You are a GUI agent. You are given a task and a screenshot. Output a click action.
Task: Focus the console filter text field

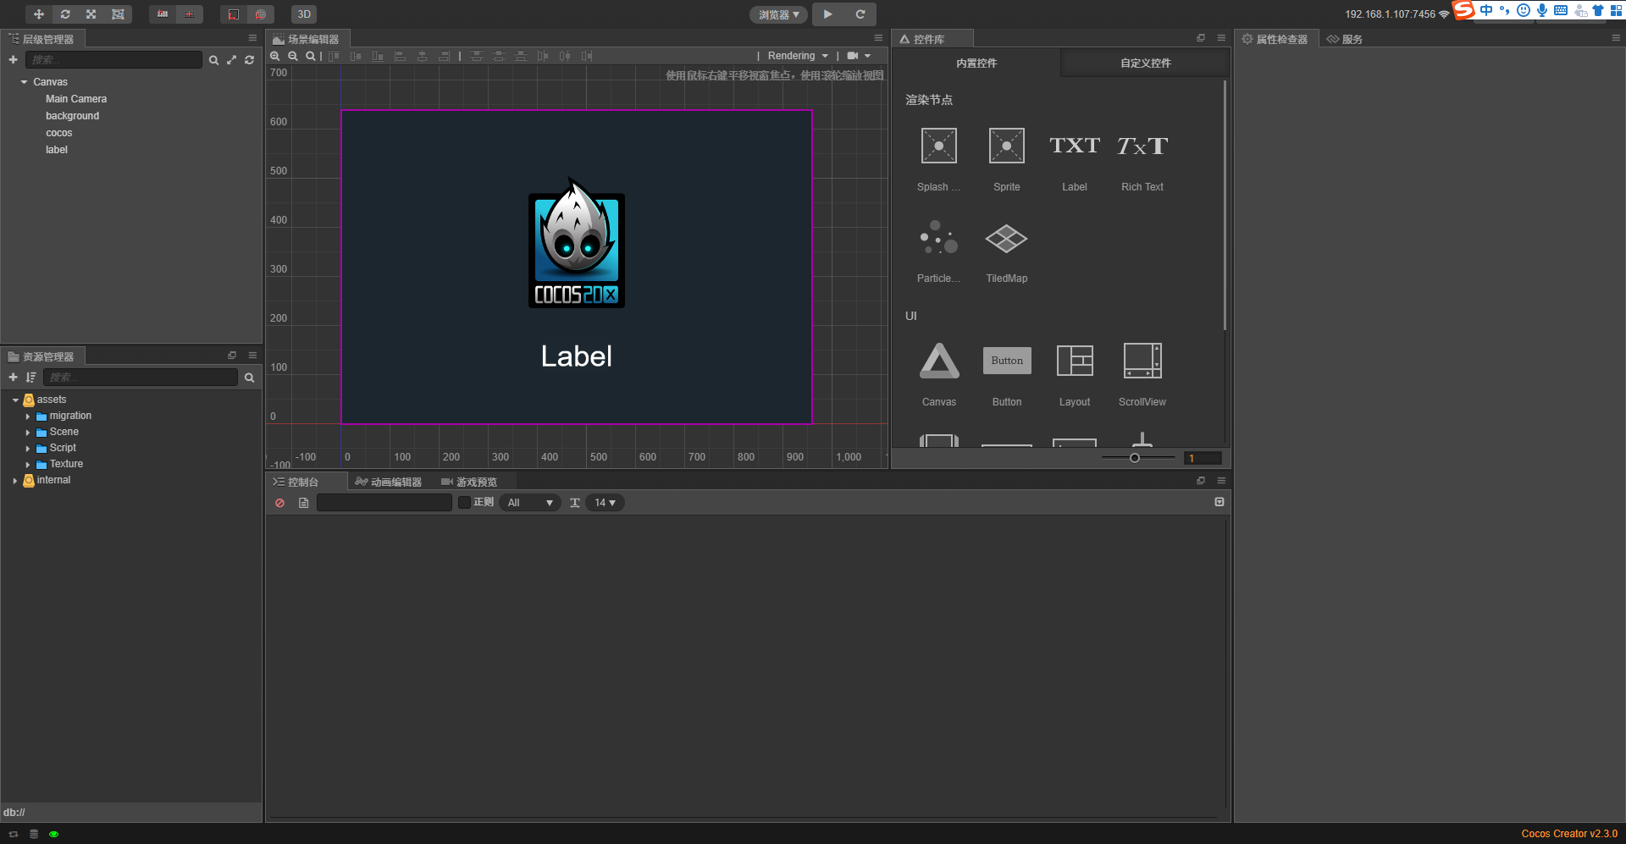tap(384, 503)
